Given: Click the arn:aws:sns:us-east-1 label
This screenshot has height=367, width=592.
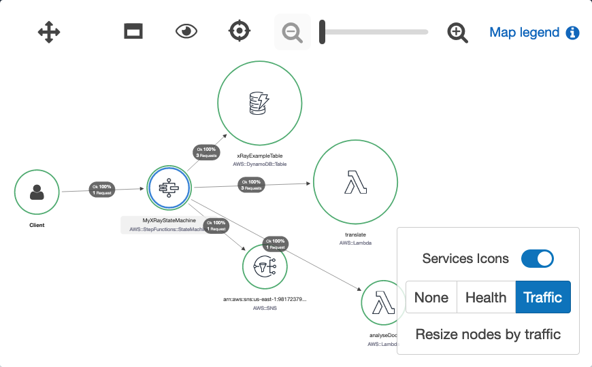Looking at the screenshot, I should 265,300.
